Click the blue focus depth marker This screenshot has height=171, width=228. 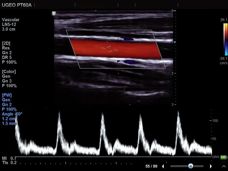175,42
